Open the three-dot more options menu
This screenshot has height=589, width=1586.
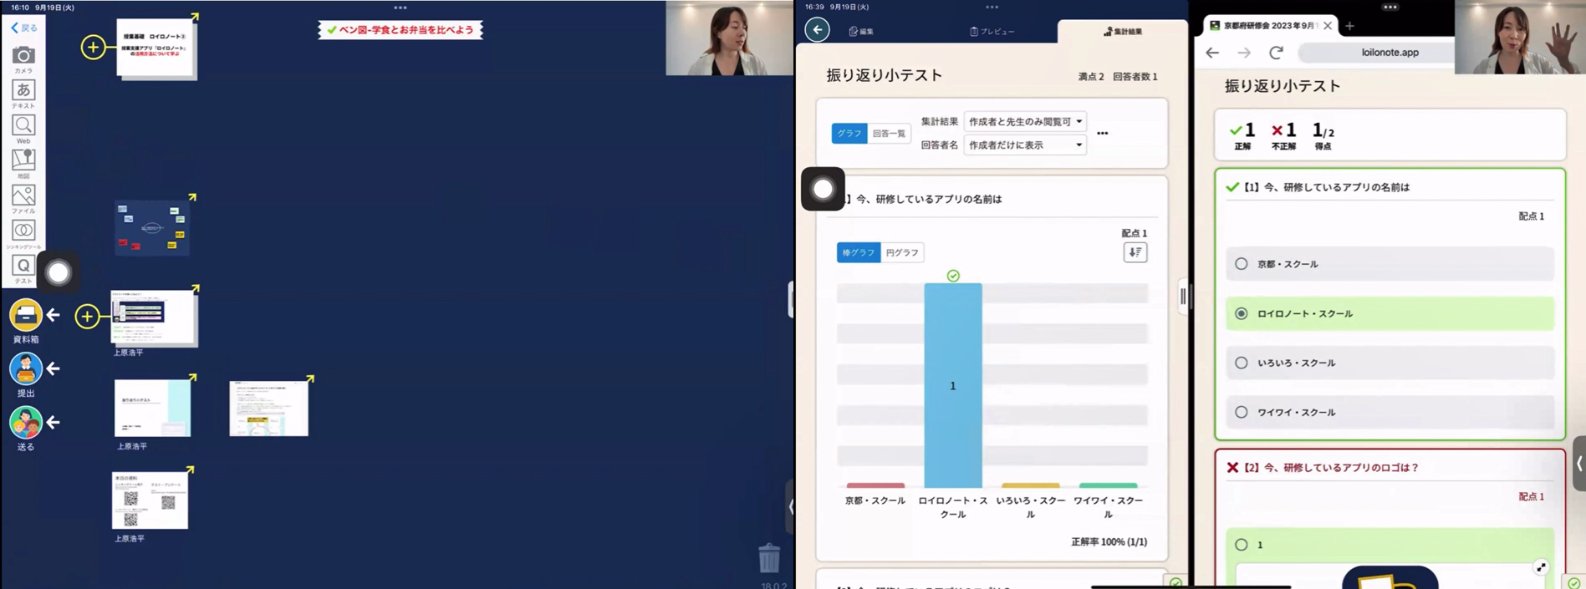point(1103,134)
